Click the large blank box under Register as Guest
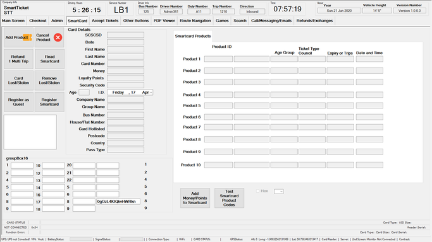The height and width of the screenshot is (242, 432). 30,132
